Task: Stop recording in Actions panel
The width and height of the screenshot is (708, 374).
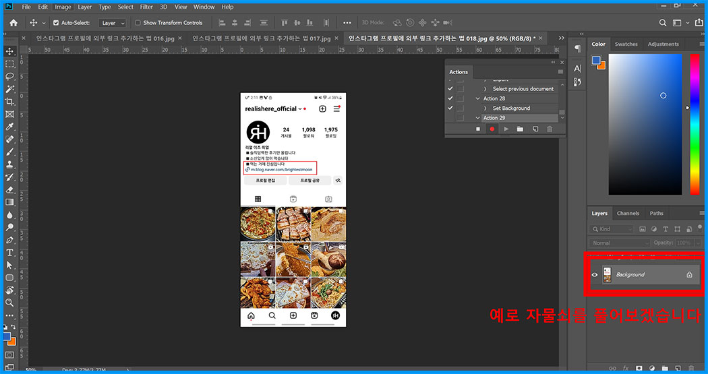Action: (x=478, y=129)
